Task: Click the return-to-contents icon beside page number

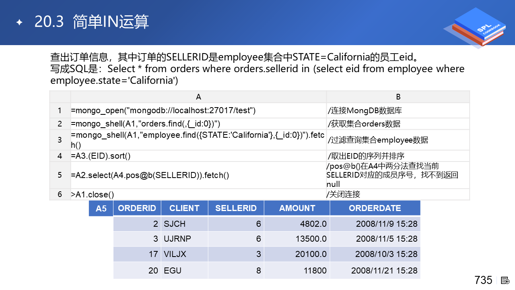Action: (x=505, y=280)
